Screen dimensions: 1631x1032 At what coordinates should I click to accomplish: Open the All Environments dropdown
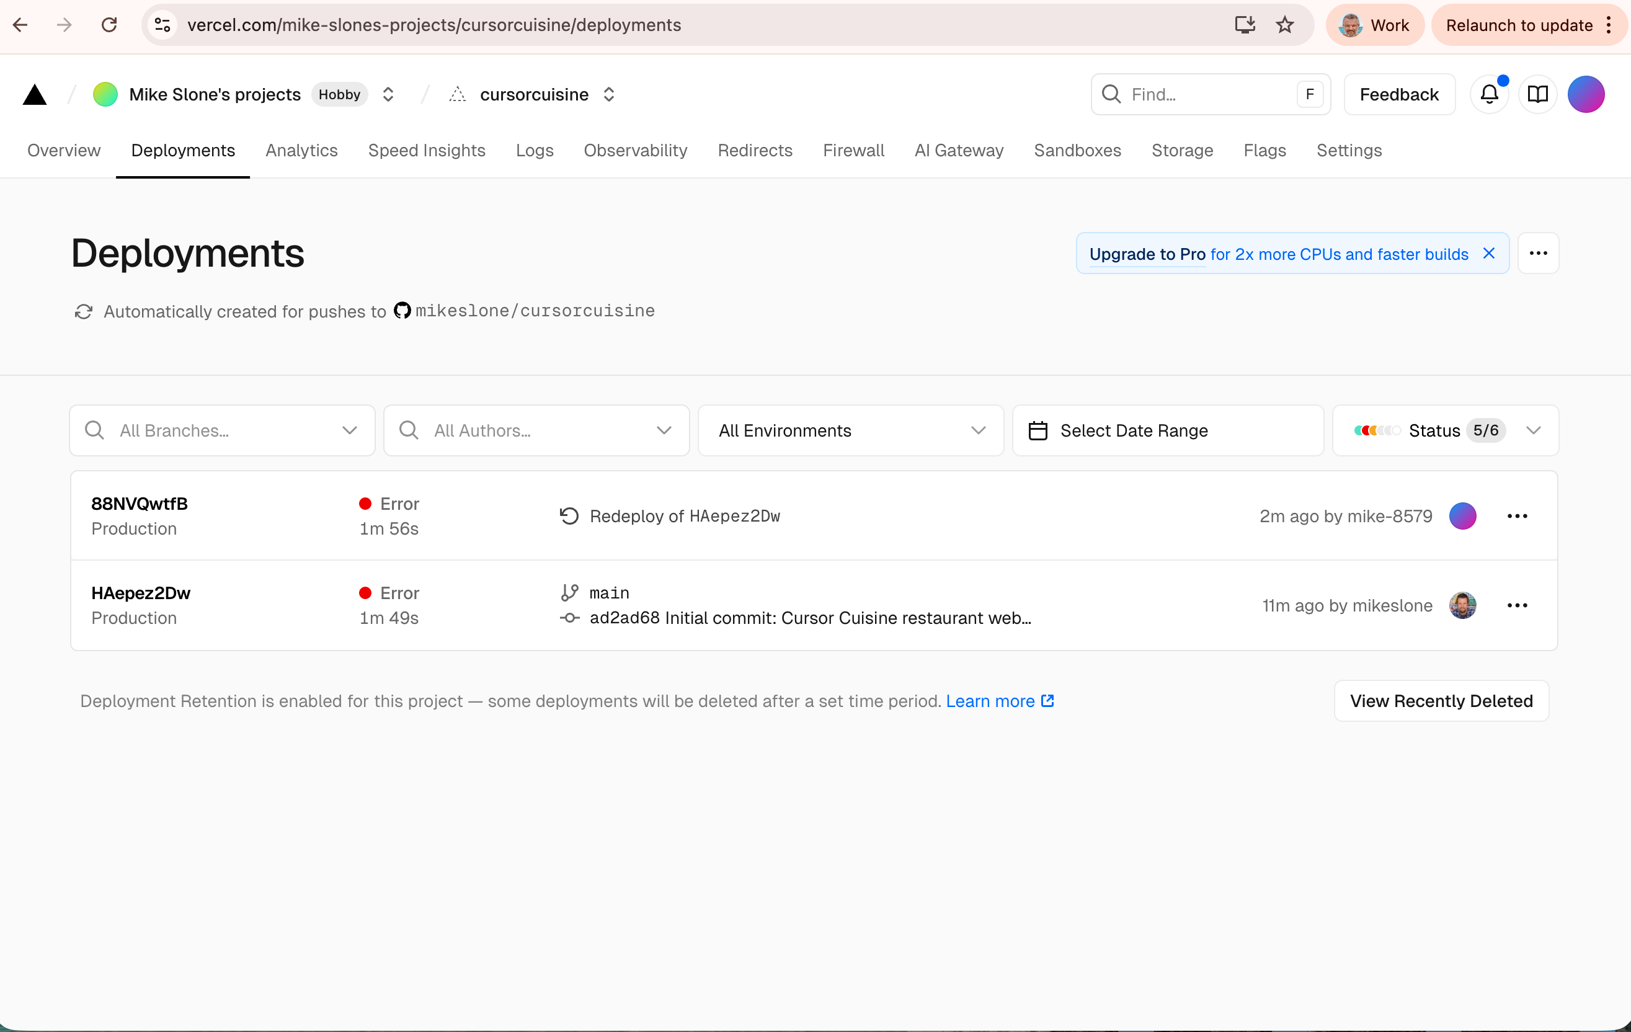(x=850, y=430)
